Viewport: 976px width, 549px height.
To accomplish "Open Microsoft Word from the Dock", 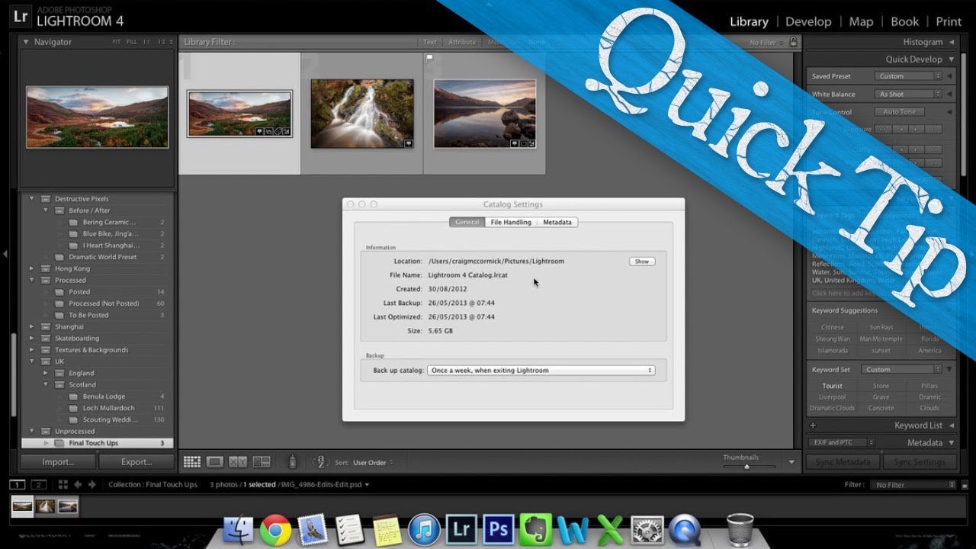I will tap(572, 530).
